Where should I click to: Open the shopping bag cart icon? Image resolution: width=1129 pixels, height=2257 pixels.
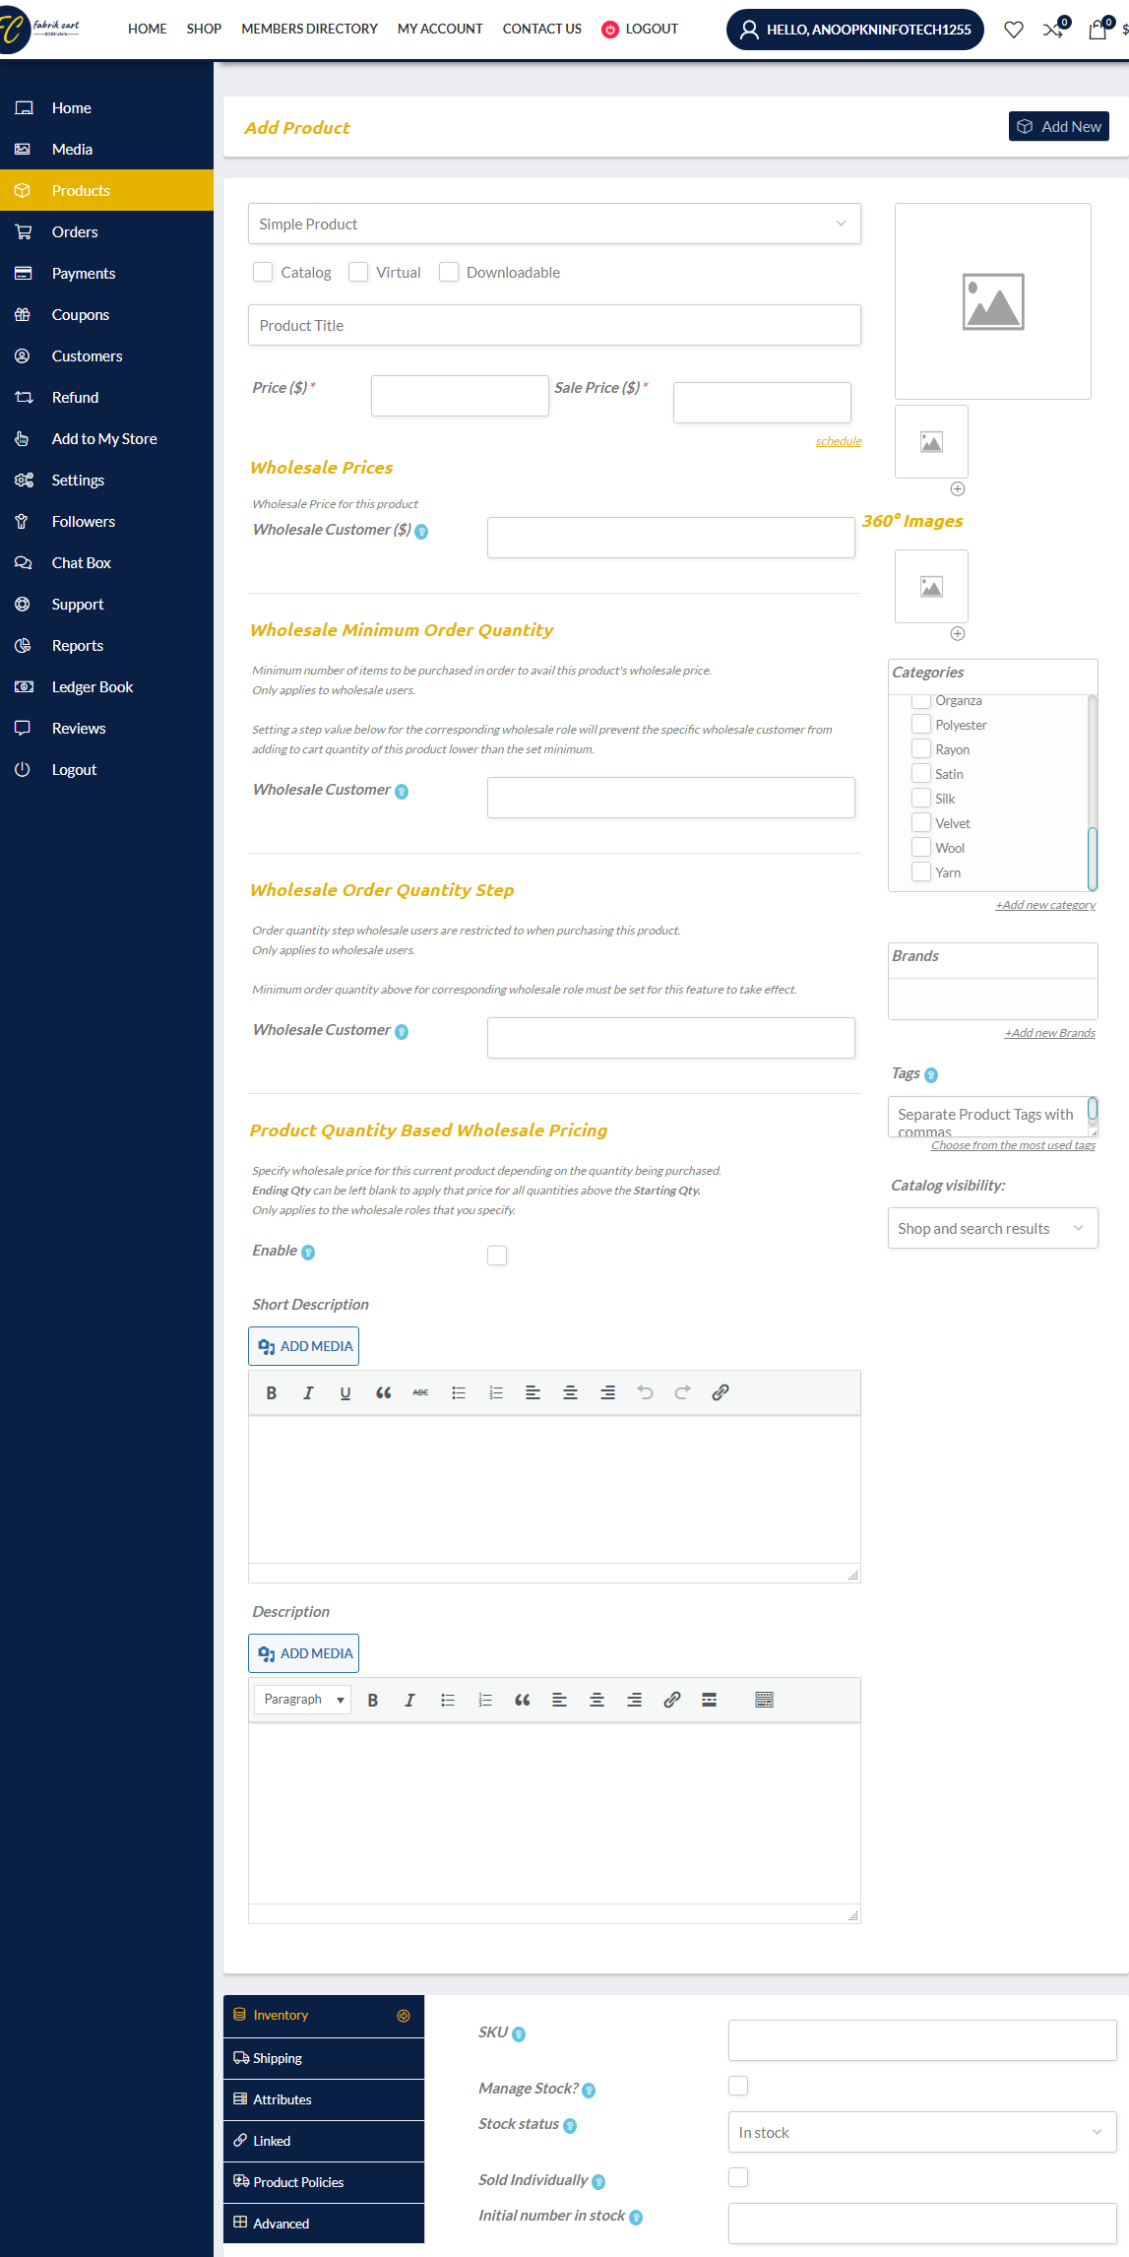click(x=1098, y=30)
